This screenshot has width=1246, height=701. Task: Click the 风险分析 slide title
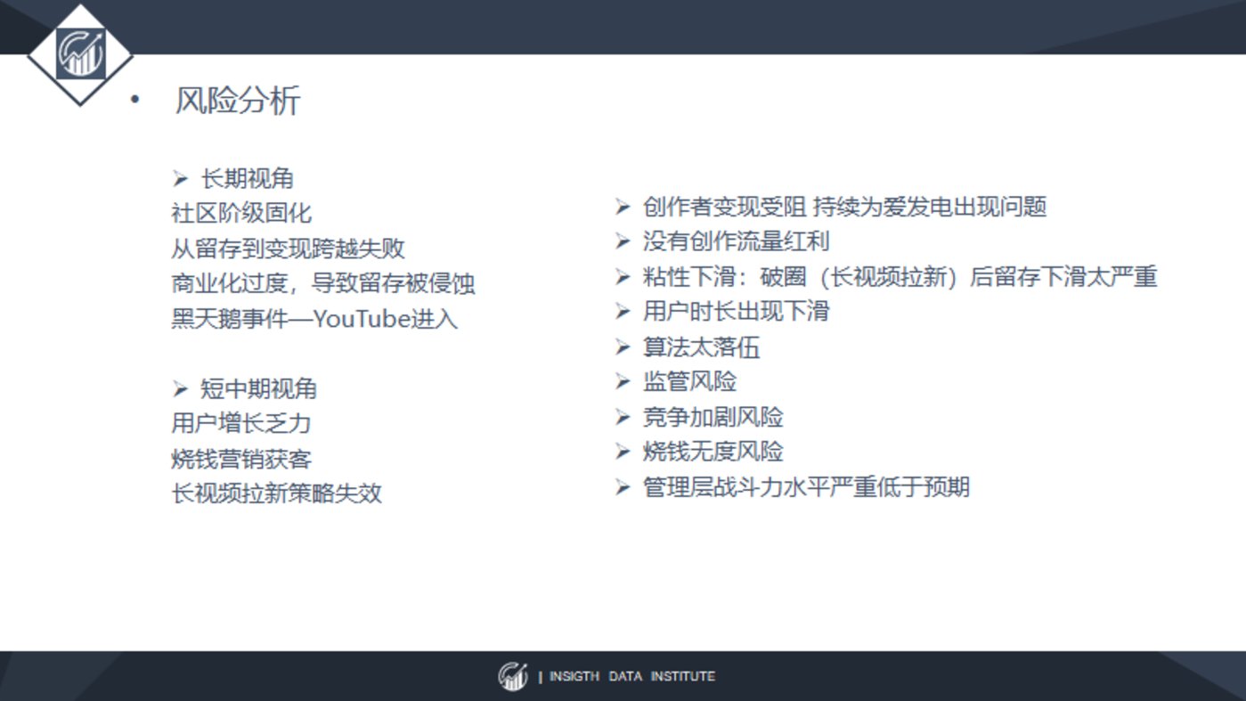coord(238,101)
